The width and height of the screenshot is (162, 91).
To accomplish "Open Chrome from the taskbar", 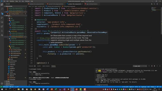I will point(31,89).
